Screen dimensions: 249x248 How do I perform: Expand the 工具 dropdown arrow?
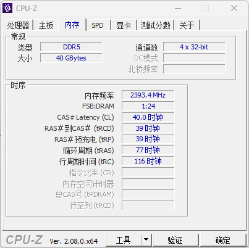[146, 240]
